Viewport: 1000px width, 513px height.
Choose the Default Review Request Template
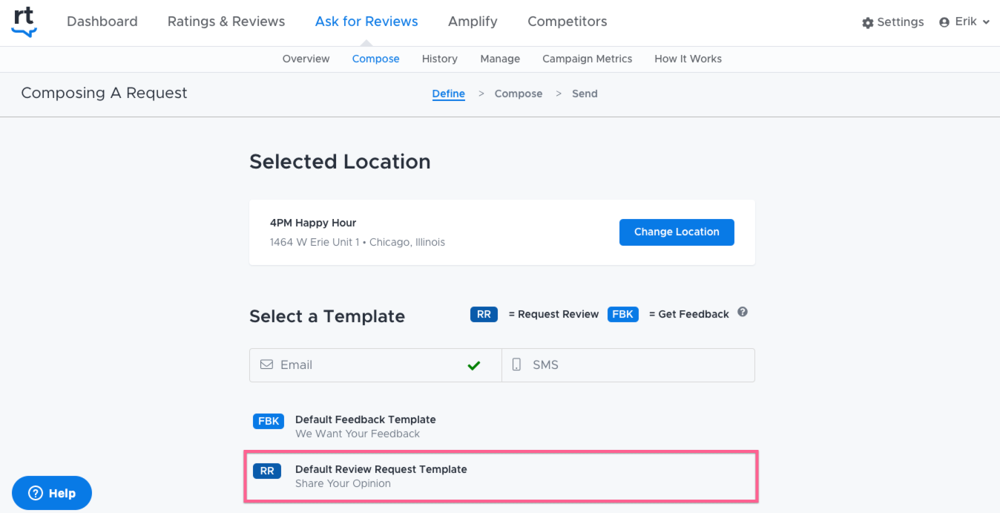(502, 476)
